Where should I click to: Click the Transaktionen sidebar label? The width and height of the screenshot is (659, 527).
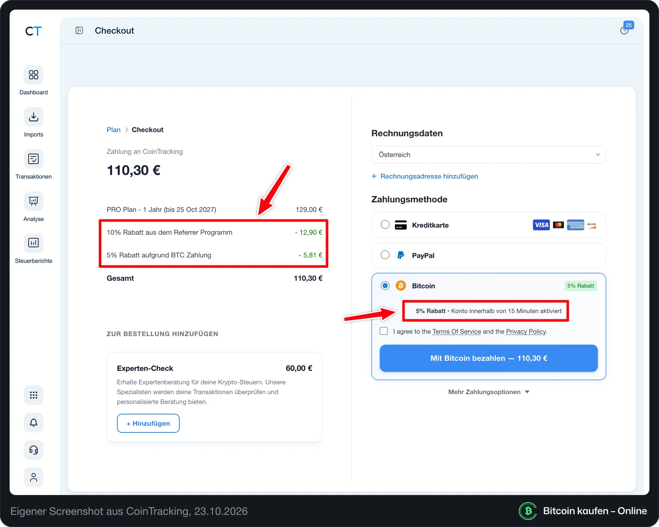point(33,176)
